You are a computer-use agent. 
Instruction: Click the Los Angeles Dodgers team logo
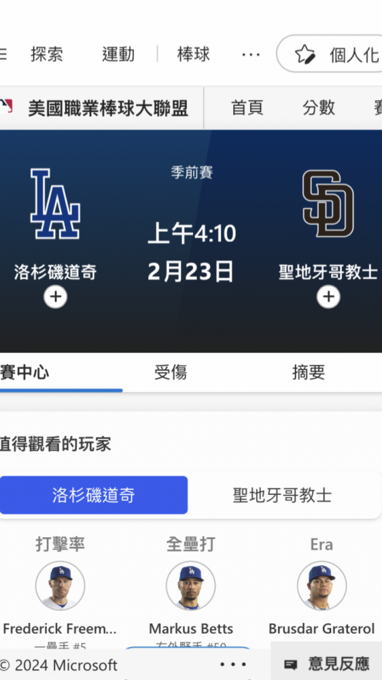tap(55, 204)
